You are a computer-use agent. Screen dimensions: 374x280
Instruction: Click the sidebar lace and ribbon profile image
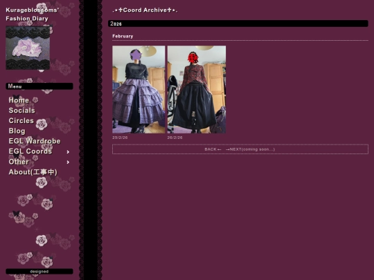pyautogui.click(x=28, y=48)
